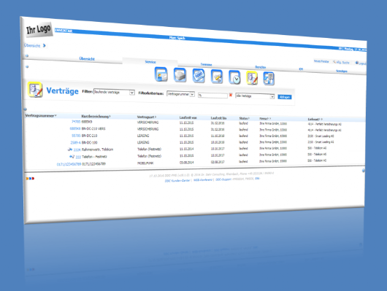The width and height of the screenshot is (387, 291).
Task: Open the 'laufende Verträge' filter dropdown
Action: click(114, 92)
